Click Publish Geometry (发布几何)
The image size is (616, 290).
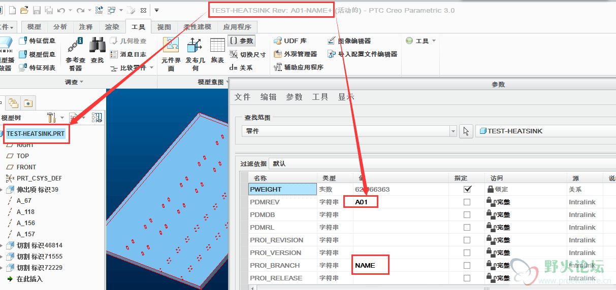(x=196, y=53)
